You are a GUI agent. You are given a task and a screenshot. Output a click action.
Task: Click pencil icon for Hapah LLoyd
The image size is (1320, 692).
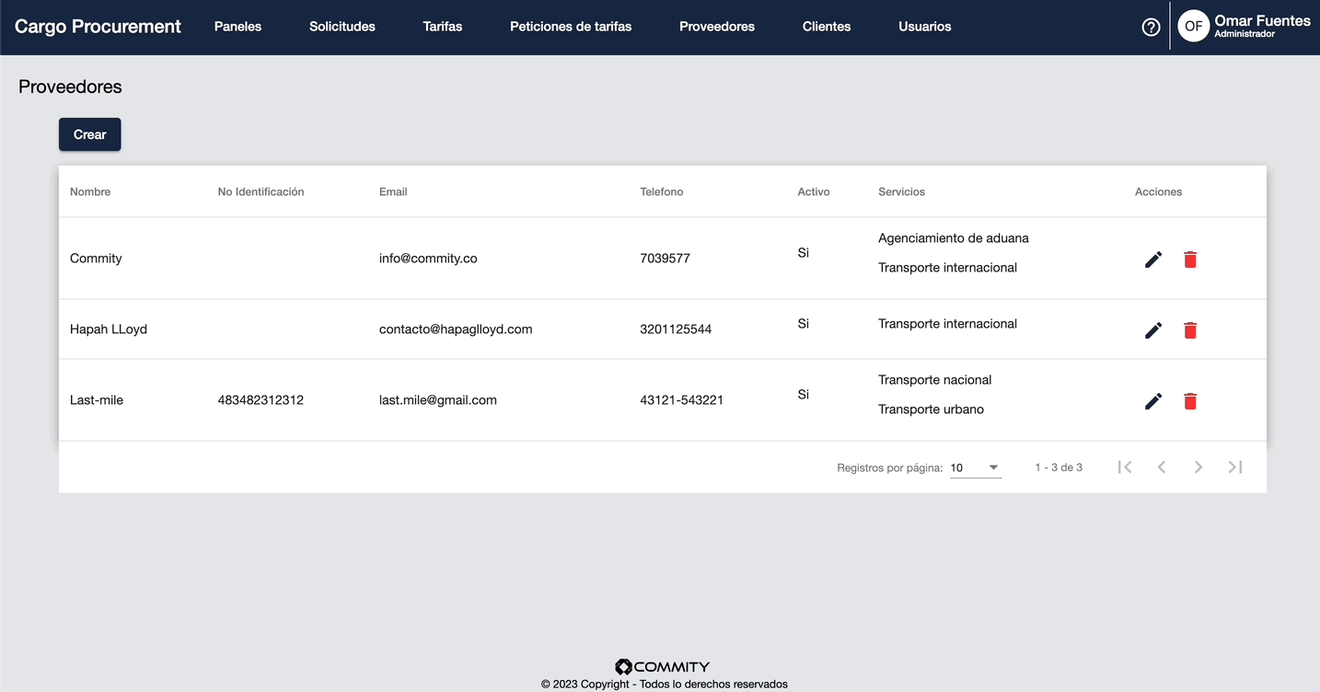tap(1152, 330)
